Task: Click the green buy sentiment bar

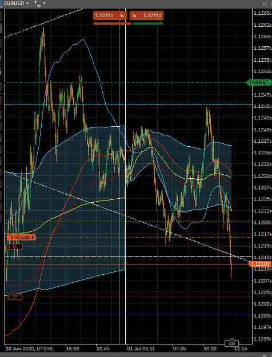Action: pos(148,23)
